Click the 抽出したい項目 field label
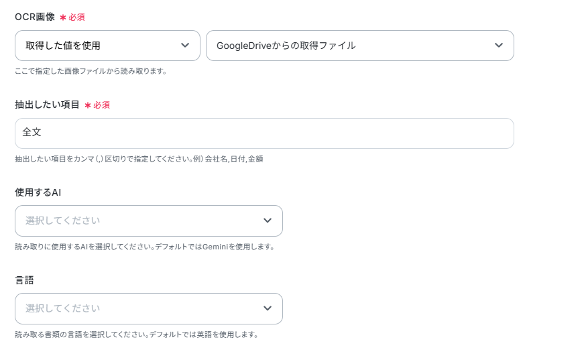 point(47,105)
